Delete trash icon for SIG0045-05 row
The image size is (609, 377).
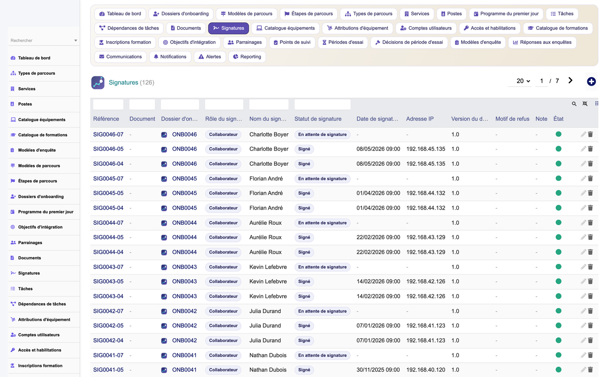click(x=590, y=193)
